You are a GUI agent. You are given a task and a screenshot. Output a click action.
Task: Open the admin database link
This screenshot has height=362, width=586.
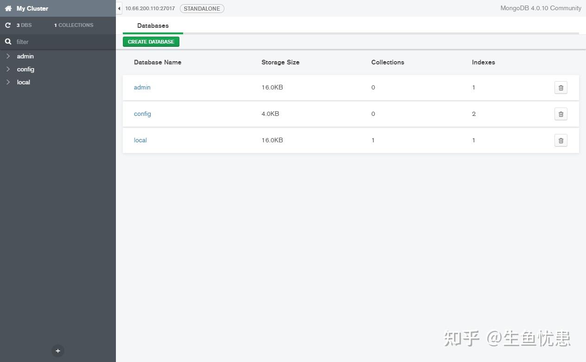pos(142,87)
